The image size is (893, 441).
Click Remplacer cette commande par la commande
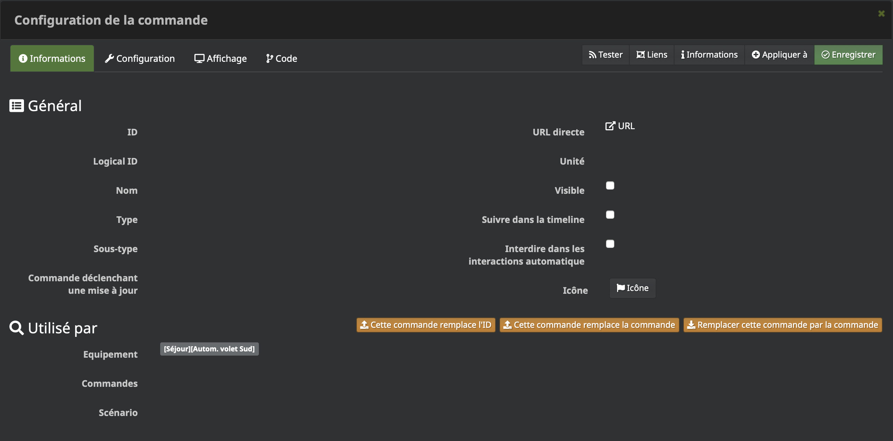783,325
